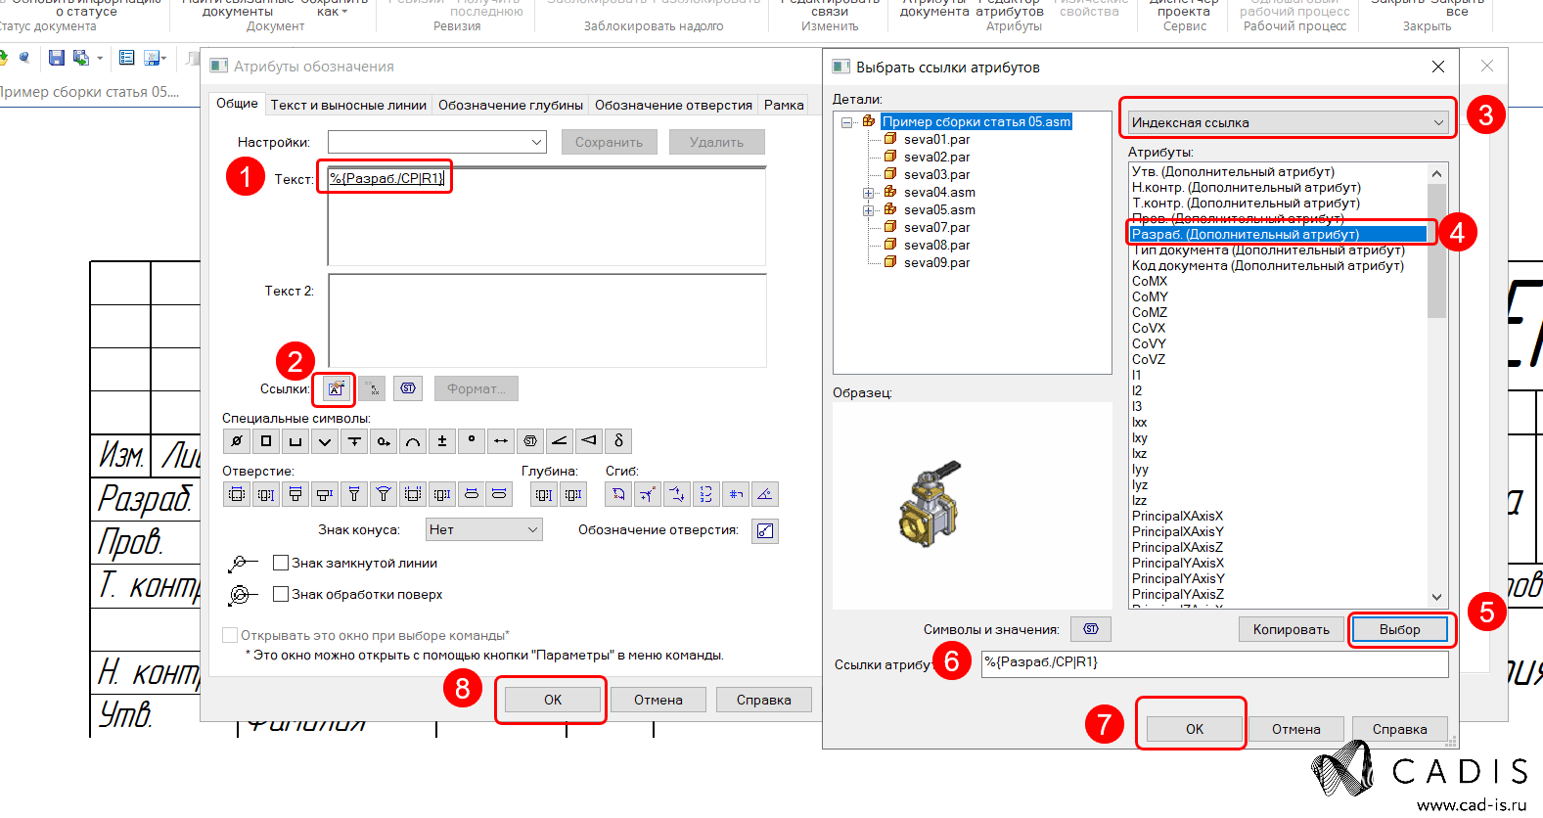The width and height of the screenshot is (1543, 818).
Task: Insert the arc length special symbol
Action: (413, 440)
